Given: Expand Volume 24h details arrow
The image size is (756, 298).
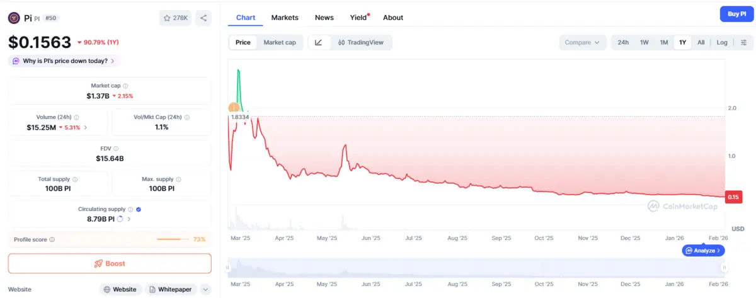Looking at the screenshot, I should pos(86,127).
